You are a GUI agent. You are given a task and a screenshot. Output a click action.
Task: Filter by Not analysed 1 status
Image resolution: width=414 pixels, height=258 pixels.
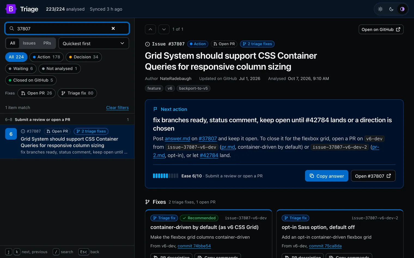click(x=60, y=69)
